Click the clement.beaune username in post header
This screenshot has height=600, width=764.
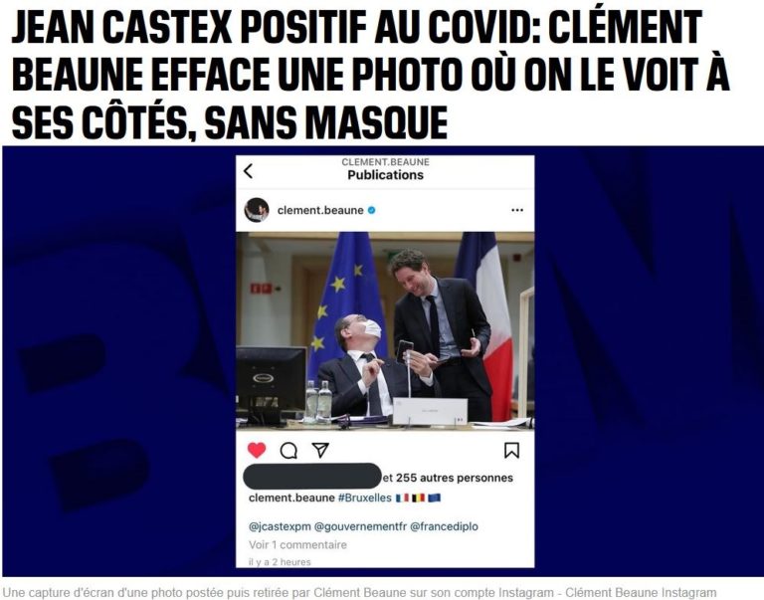pos(320,210)
